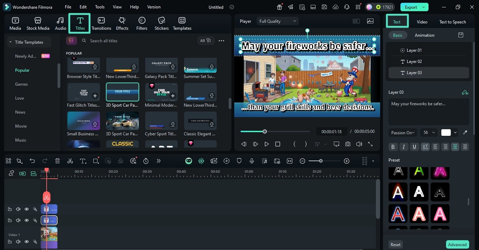This screenshot has height=250, width=479.
Task: Click the cloud upload icon in title bar
Action: point(335,7)
